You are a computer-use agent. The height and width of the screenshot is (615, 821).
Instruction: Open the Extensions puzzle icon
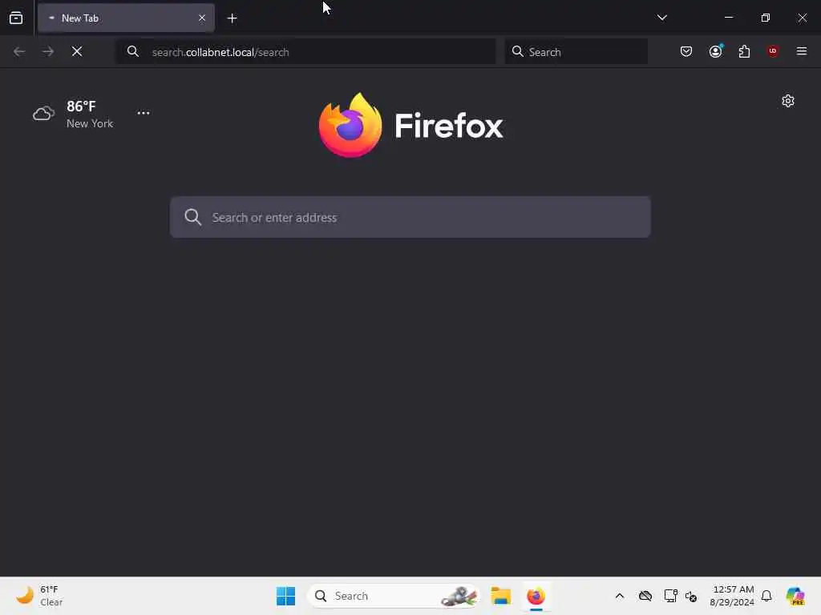click(744, 51)
